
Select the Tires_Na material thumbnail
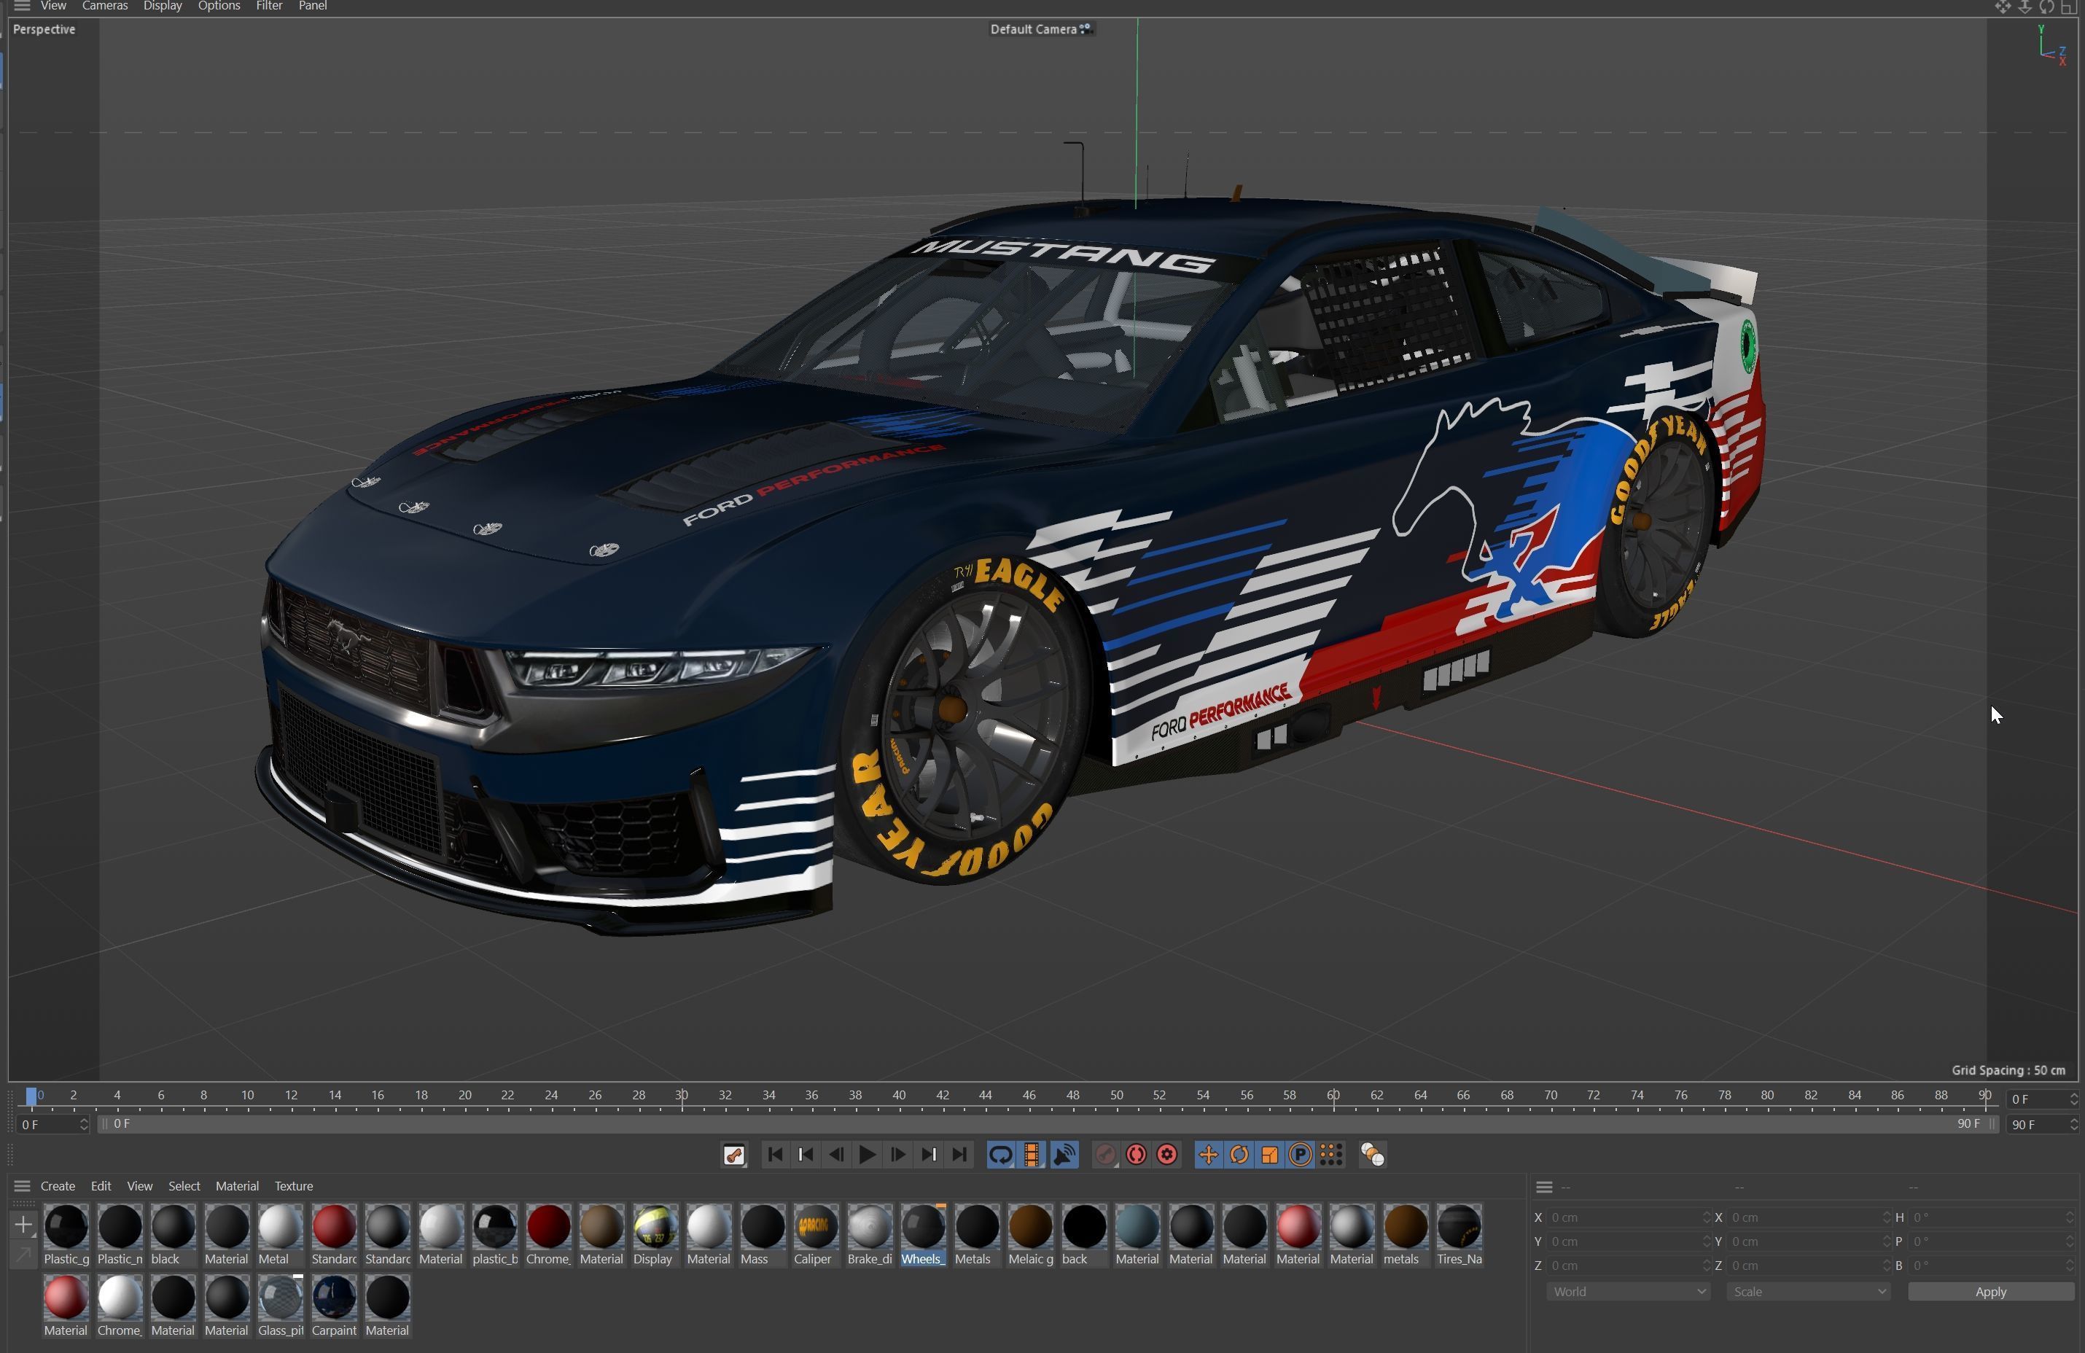tap(1459, 1226)
